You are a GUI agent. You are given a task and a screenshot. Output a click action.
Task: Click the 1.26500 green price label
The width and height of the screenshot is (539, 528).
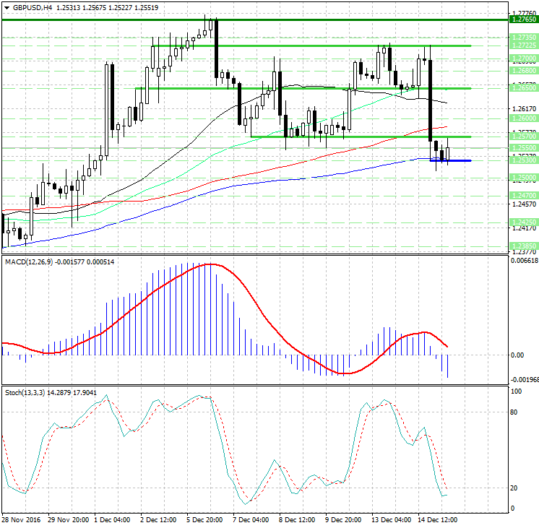pos(522,88)
